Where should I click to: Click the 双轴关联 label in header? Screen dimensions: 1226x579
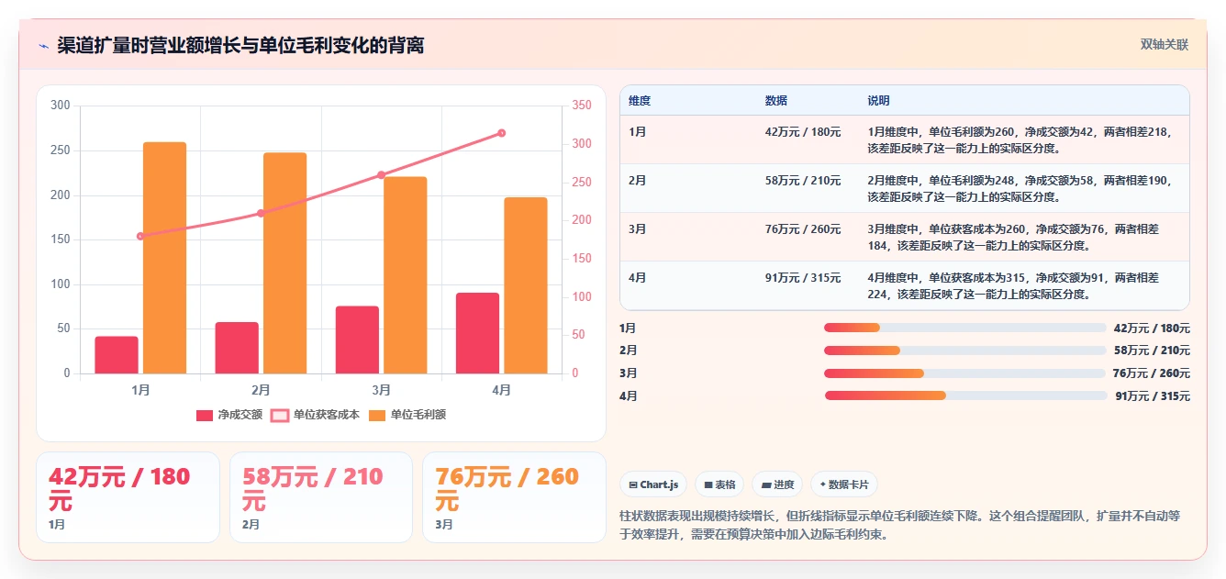(x=1165, y=45)
